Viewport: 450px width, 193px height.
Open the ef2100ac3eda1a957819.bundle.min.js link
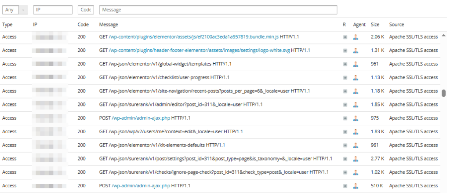click(x=194, y=37)
